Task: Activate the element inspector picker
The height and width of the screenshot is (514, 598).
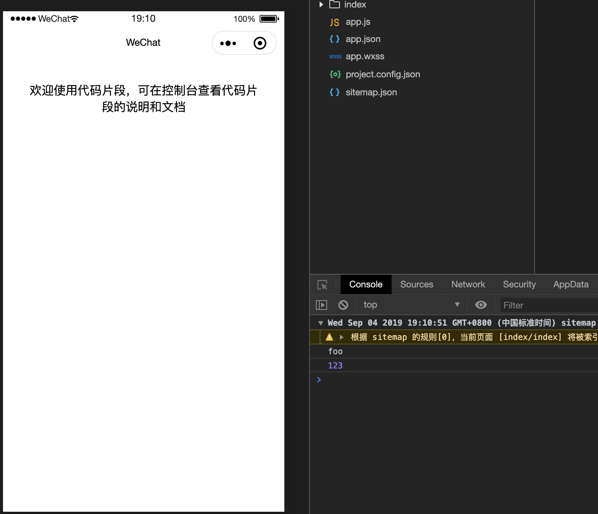Action: (x=322, y=285)
